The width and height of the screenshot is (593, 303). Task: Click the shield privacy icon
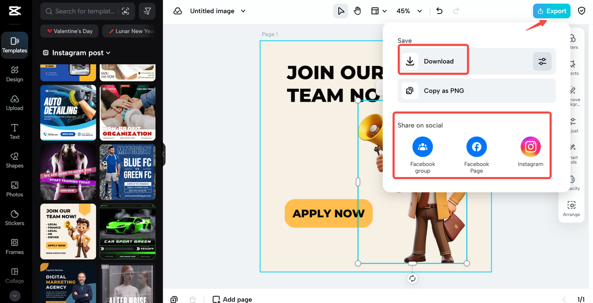pos(582,11)
